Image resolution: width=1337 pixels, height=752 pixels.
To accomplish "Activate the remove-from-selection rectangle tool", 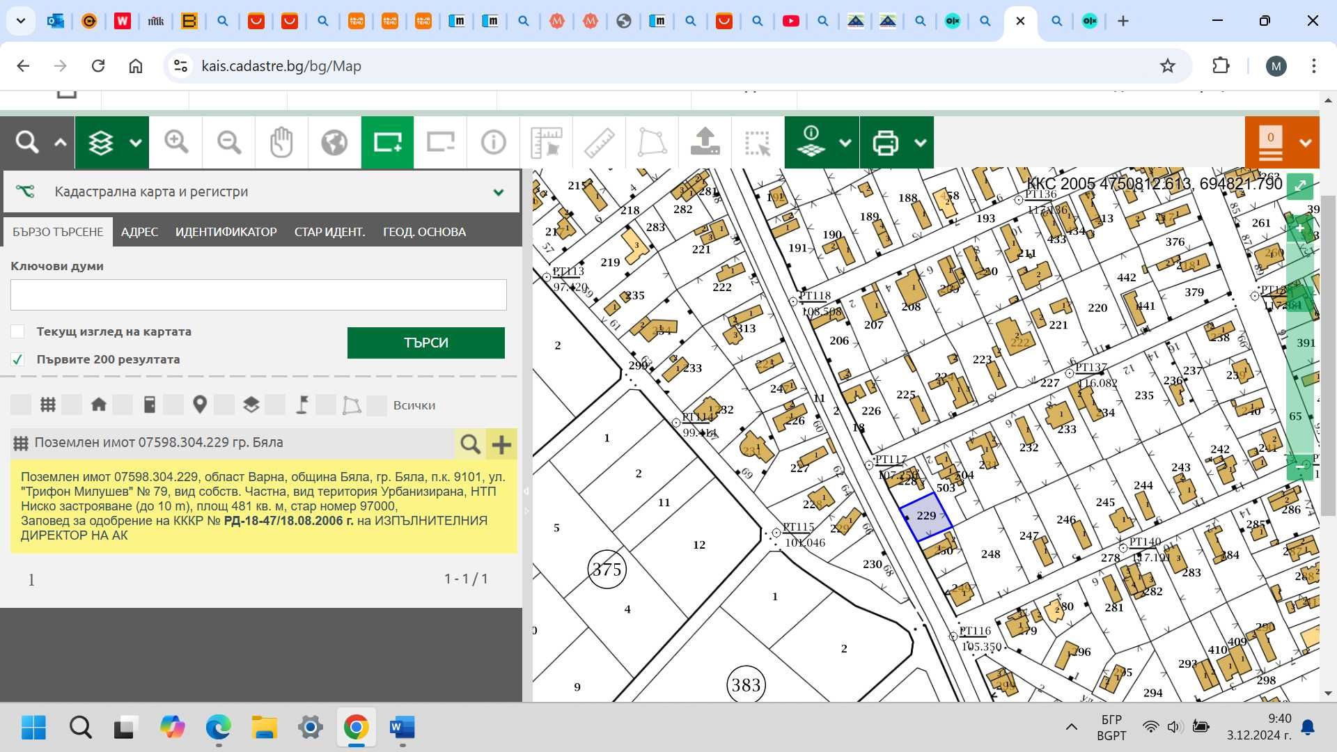I will pyautogui.click(x=440, y=143).
